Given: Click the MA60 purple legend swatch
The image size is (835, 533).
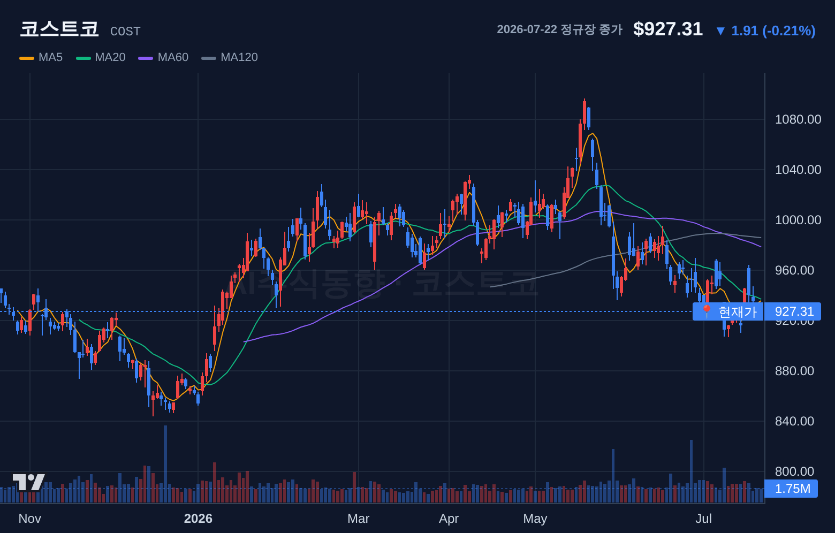Looking at the screenshot, I should (146, 58).
